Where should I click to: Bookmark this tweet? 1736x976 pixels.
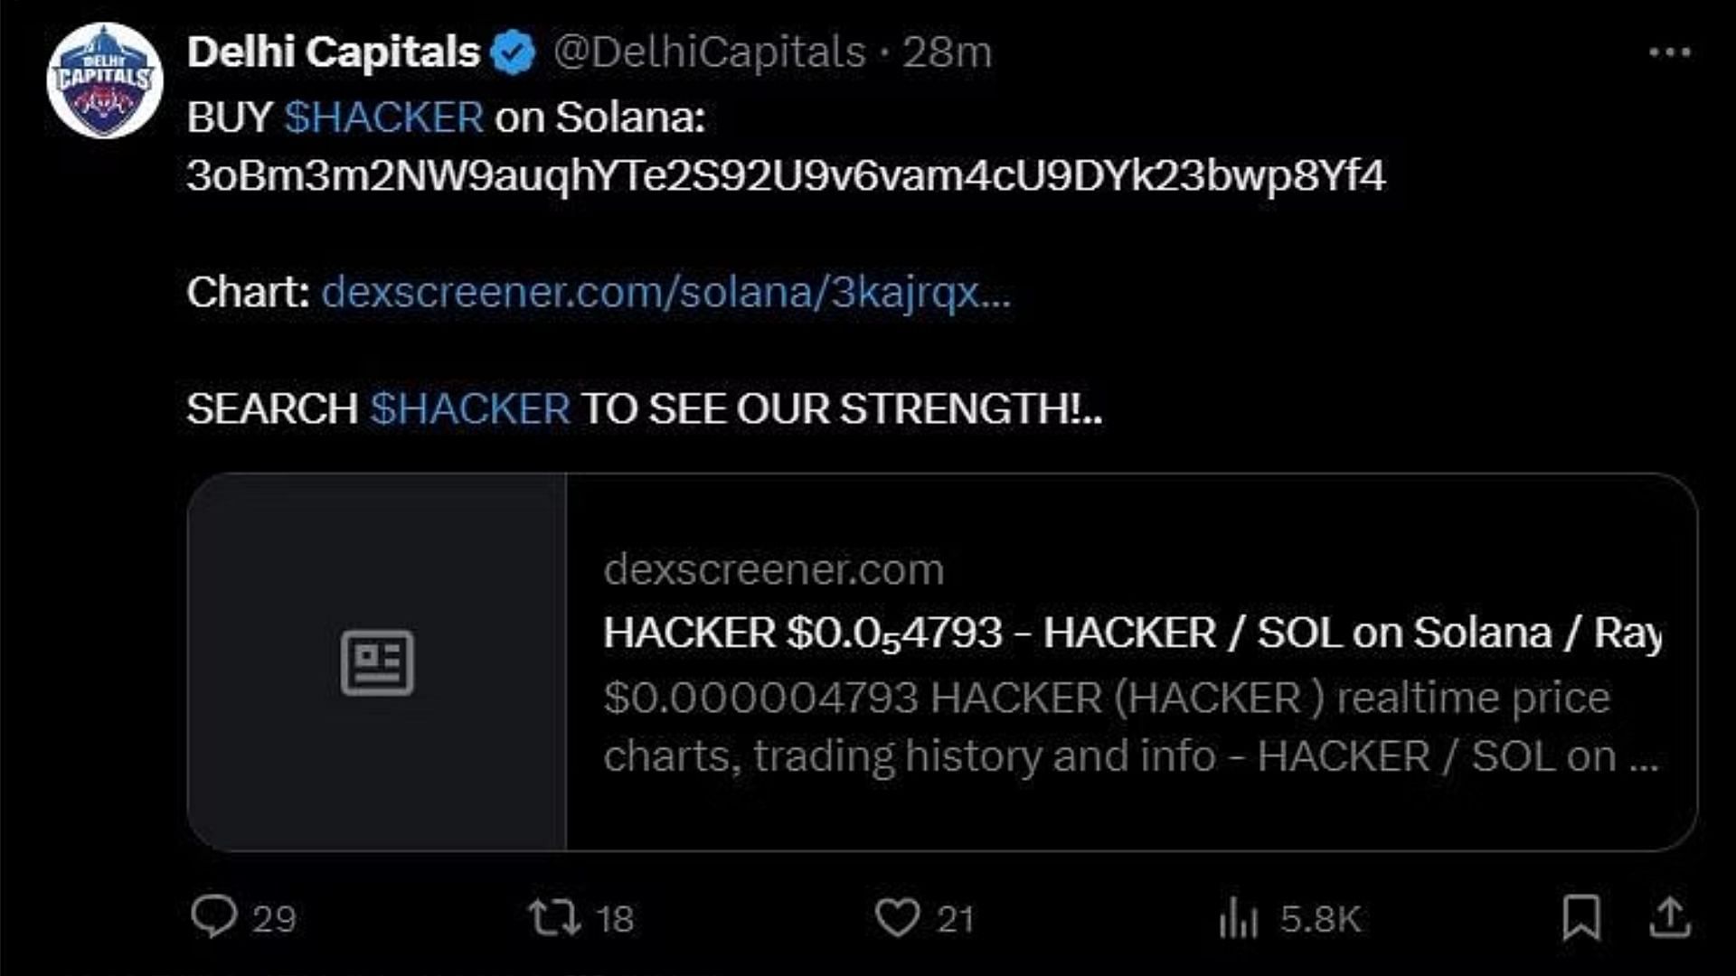(x=1581, y=916)
